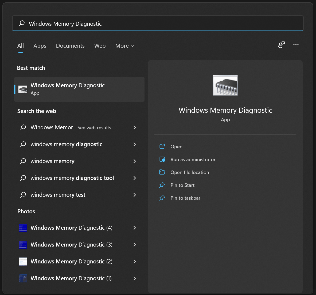Click the Open file location folder icon
Viewport: 316px width, 295px height.
click(x=162, y=172)
